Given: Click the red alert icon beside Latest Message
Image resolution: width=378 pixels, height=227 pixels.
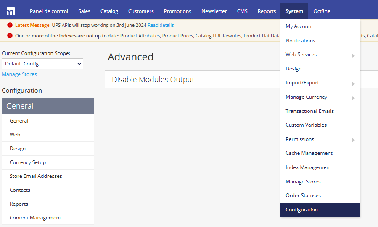Looking at the screenshot, I should [10, 25].
